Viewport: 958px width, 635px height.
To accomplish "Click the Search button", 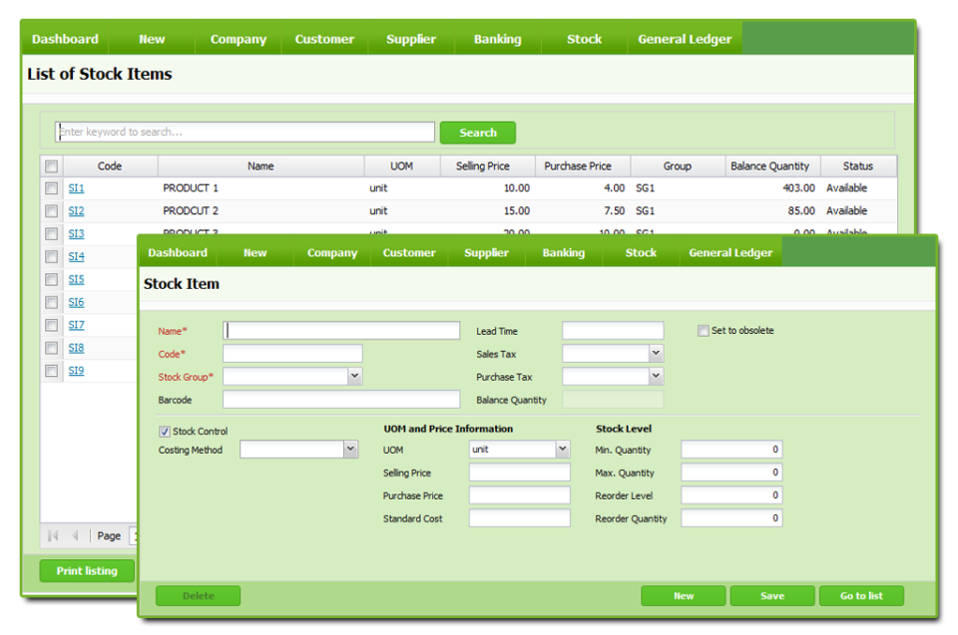I will click(477, 132).
